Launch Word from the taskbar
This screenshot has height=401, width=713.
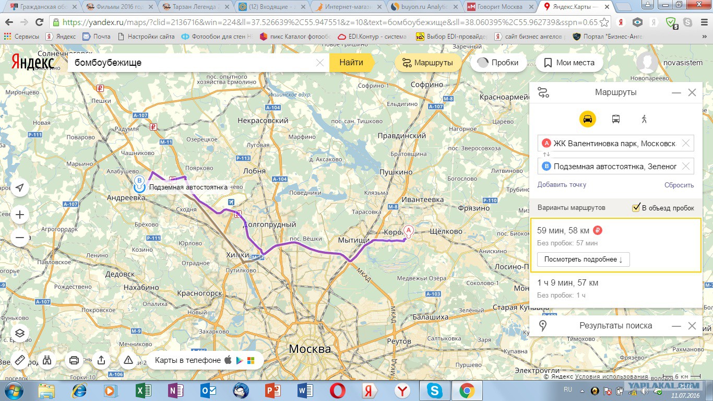pyautogui.click(x=305, y=391)
